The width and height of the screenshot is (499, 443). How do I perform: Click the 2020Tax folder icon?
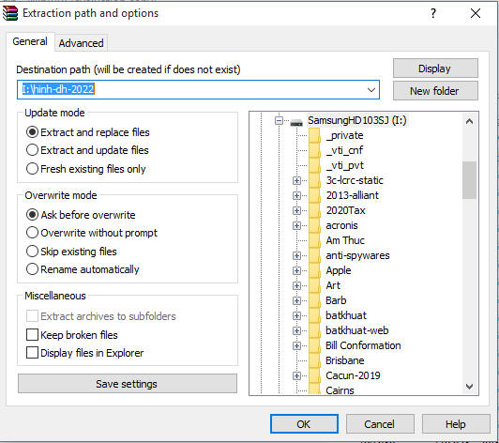pos(315,210)
